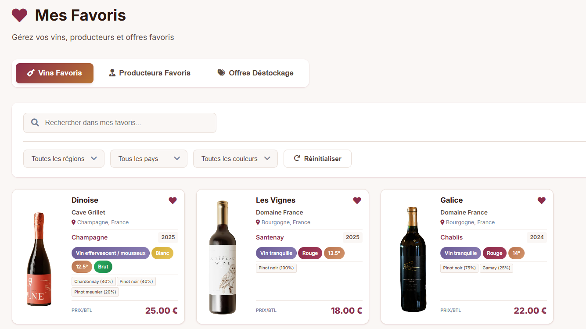The width and height of the screenshot is (586, 329).
Task: Click the Galice wine name
Action: (x=451, y=200)
